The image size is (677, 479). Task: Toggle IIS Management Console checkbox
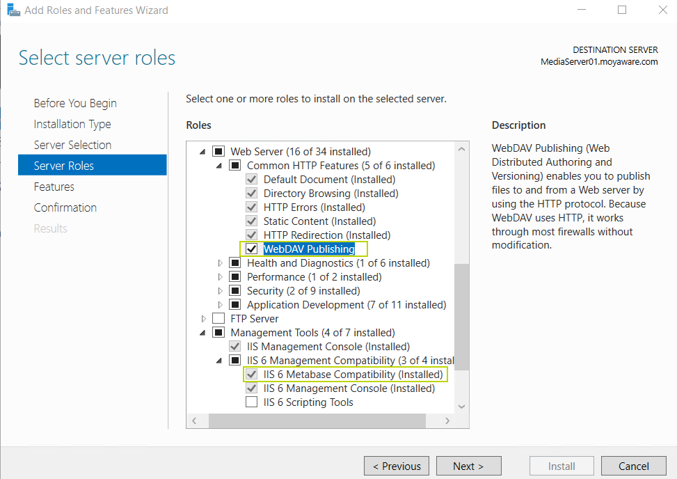[235, 347]
